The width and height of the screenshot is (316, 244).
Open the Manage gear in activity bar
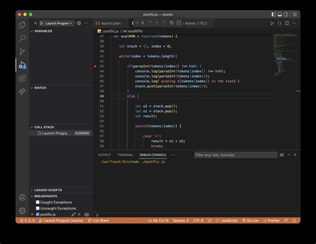[22, 211]
